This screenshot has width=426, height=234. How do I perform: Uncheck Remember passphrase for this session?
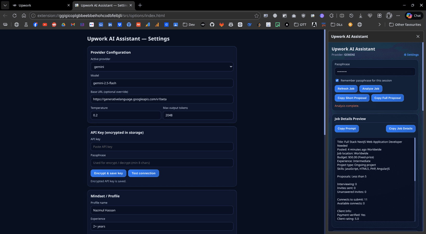click(x=337, y=80)
